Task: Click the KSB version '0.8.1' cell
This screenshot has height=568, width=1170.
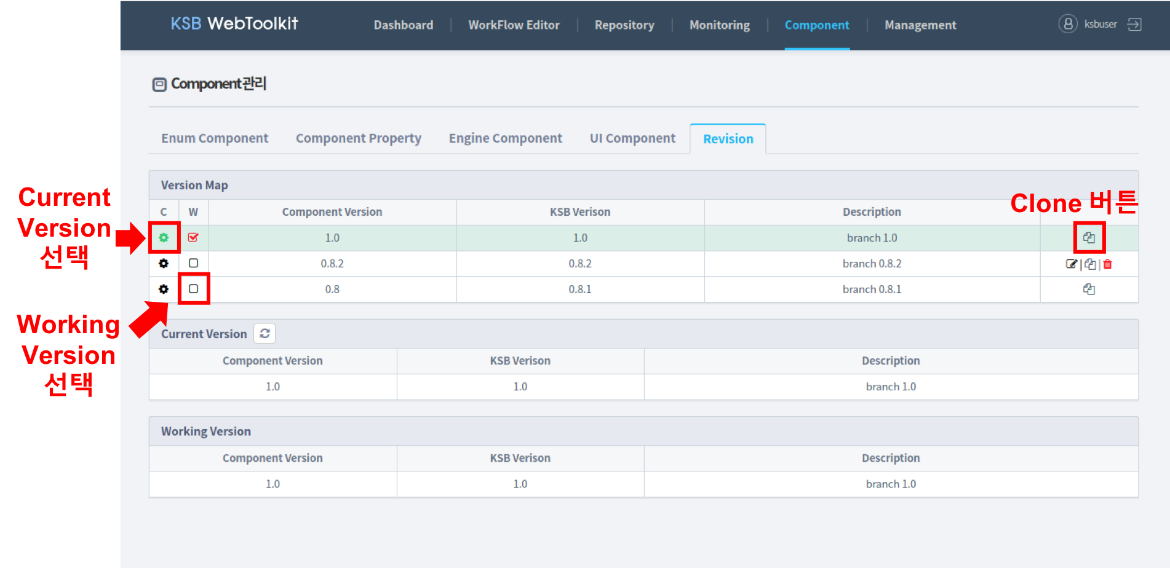Action: pyautogui.click(x=580, y=290)
